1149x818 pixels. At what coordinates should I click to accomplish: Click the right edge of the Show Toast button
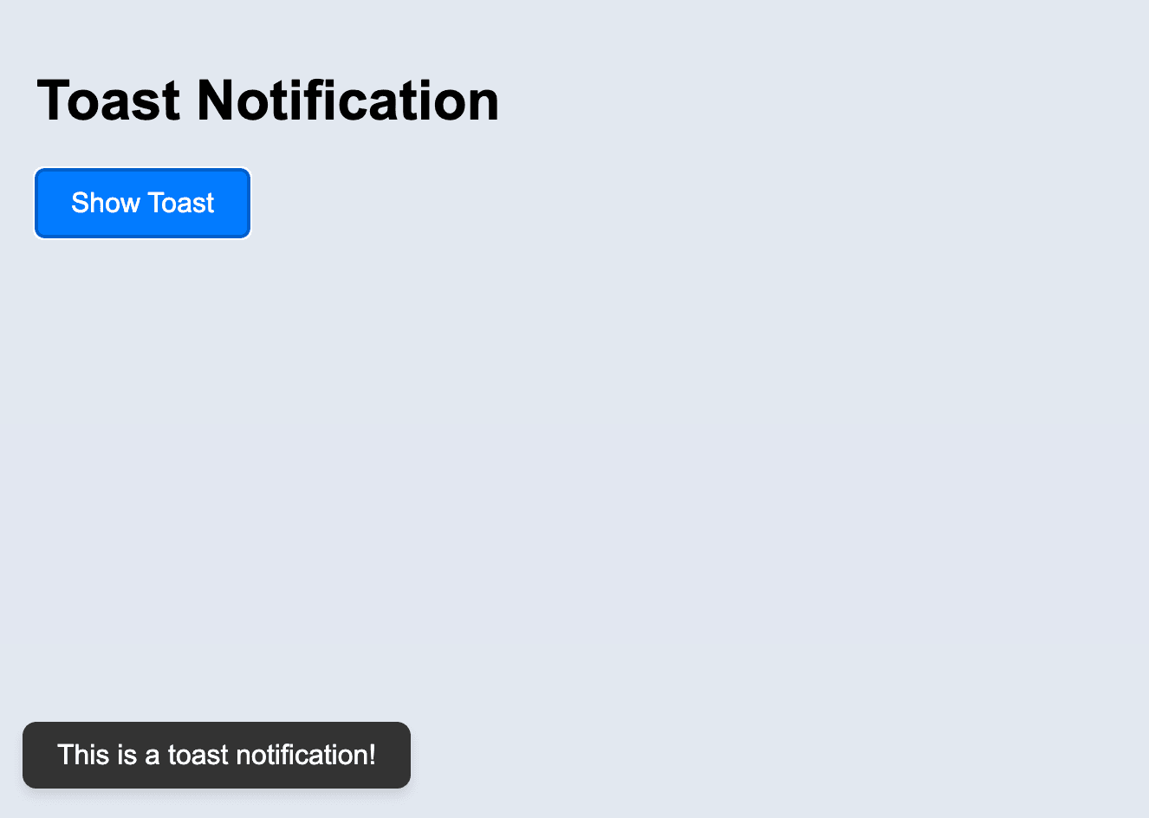[245, 203]
